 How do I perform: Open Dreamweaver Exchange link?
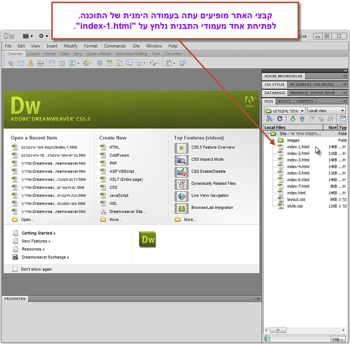click(x=45, y=257)
